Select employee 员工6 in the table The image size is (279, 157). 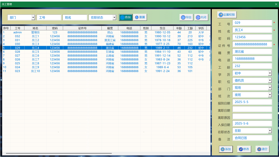(x=106, y=56)
